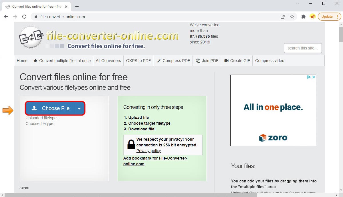Click the scroll down arrow

pyautogui.click(x=341, y=190)
